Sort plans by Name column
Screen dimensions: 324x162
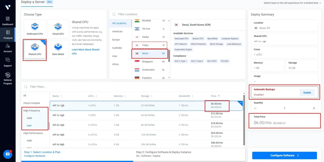click(x=57, y=96)
